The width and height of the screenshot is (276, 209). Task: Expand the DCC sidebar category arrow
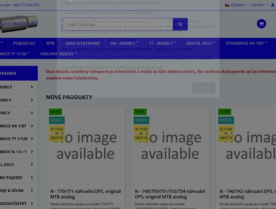point(31,165)
